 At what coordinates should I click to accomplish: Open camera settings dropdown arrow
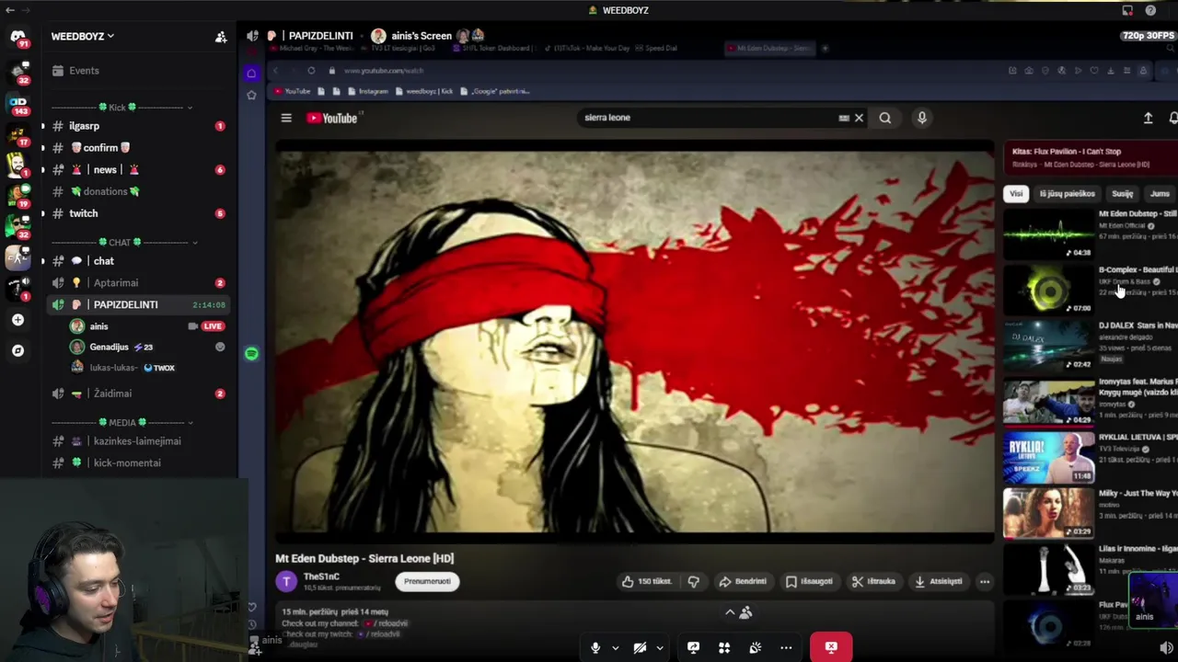click(660, 648)
